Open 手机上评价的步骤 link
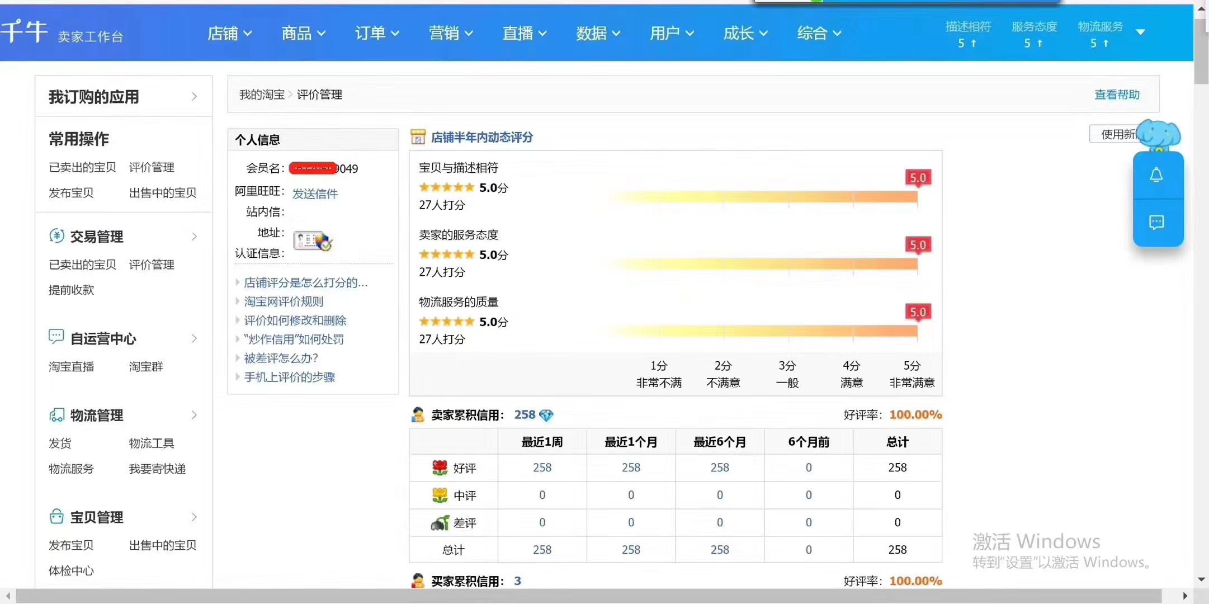The width and height of the screenshot is (1209, 604). tap(289, 377)
